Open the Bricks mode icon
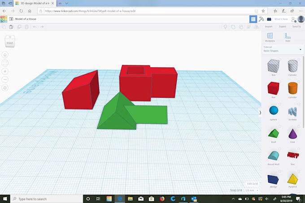 269,19
